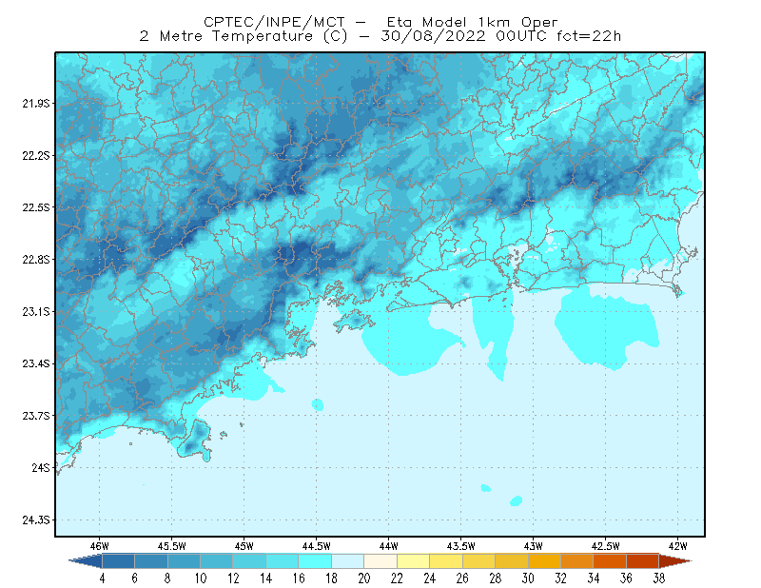Click the legend value 20

click(x=364, y=578)
